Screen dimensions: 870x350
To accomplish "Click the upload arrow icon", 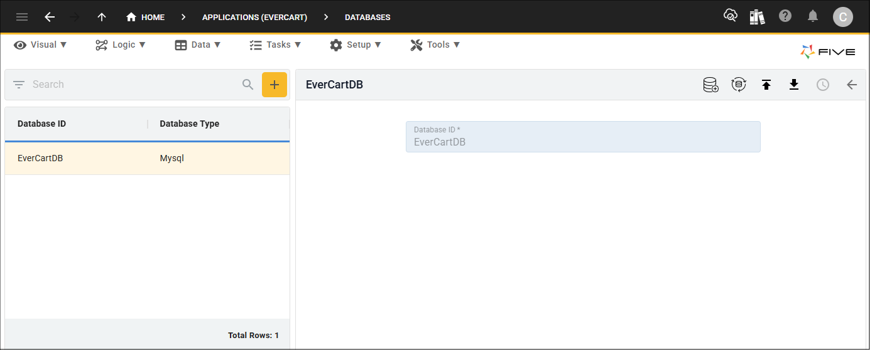I will tap(766, 85).
